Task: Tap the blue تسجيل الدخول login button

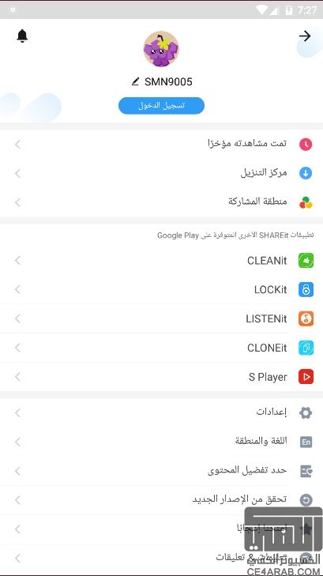Action: 161,106
